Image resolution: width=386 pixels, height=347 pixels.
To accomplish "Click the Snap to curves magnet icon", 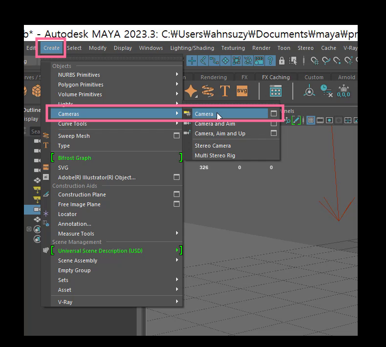I will coord(326,61).
